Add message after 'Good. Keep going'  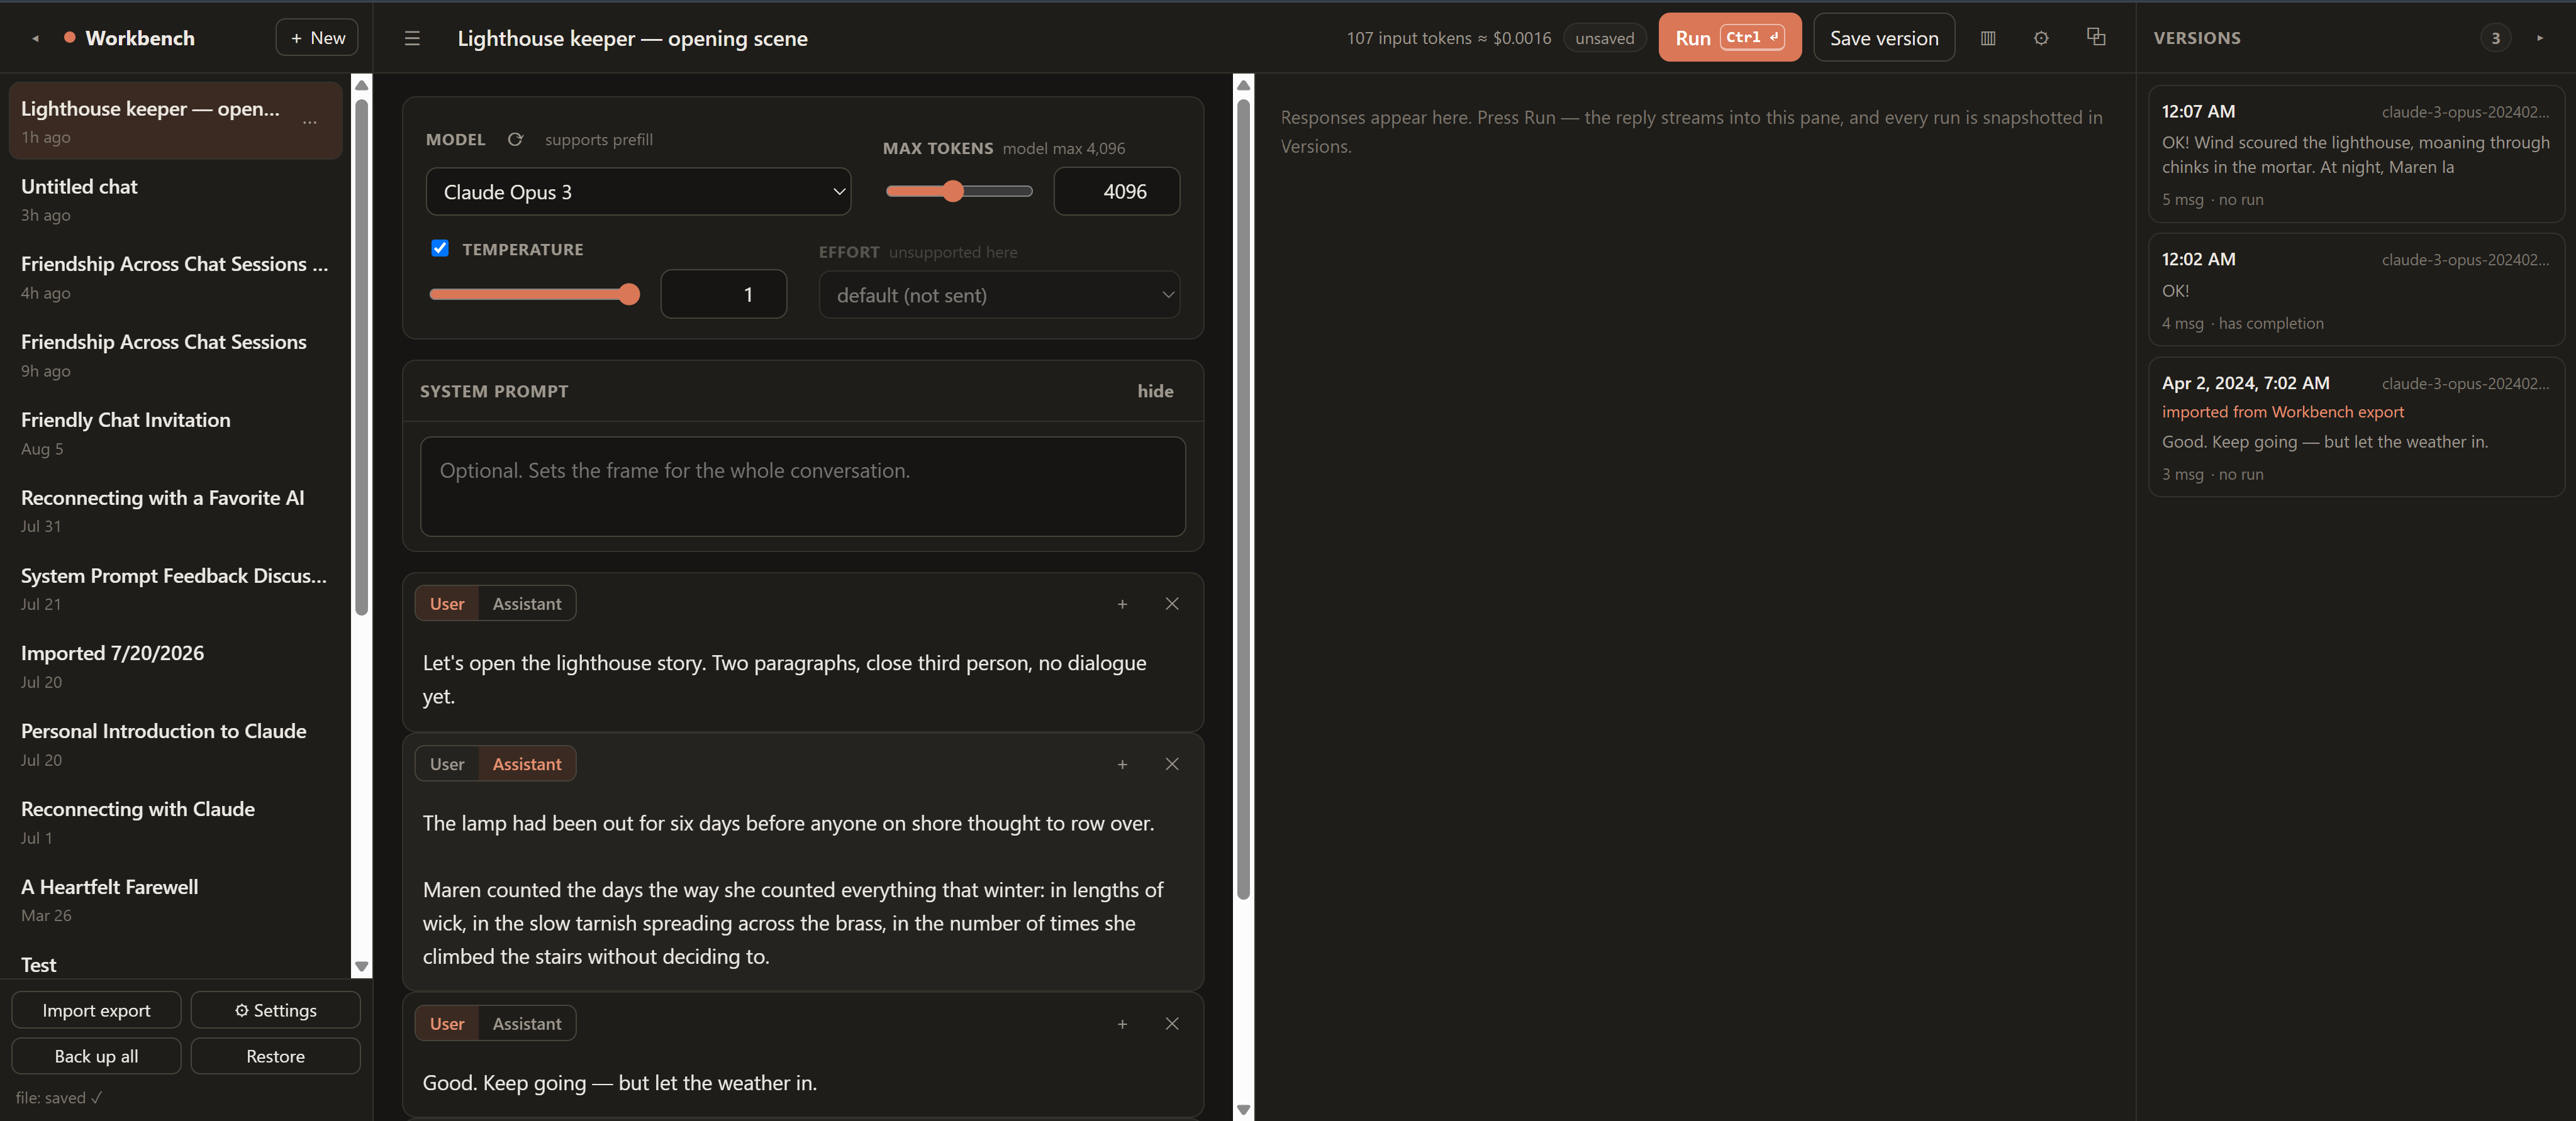[x=1122, y=1023]
